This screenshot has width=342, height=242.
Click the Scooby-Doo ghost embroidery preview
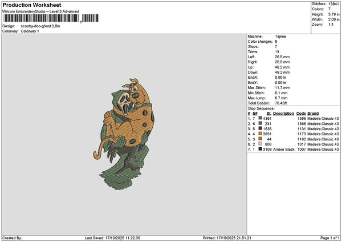(124, 134)
